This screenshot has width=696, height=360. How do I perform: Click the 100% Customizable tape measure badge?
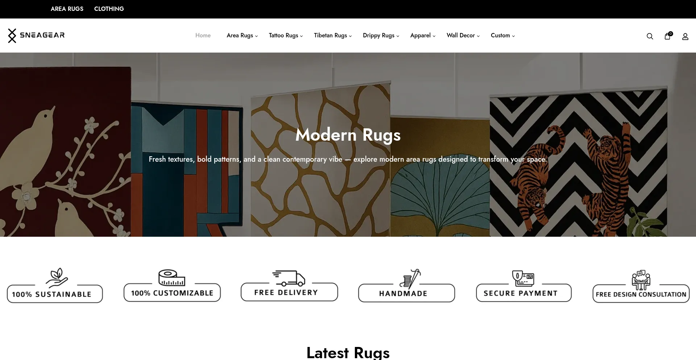click(172, 285)
